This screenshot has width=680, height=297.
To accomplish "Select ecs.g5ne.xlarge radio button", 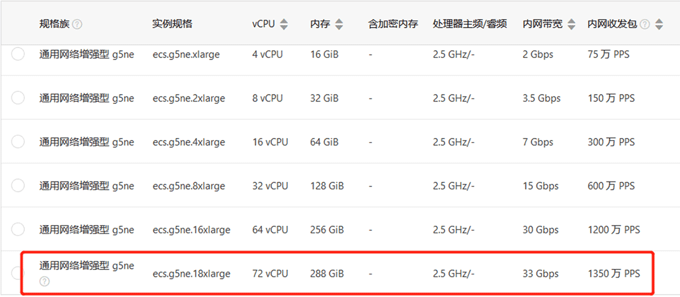I will coord(18,54).
